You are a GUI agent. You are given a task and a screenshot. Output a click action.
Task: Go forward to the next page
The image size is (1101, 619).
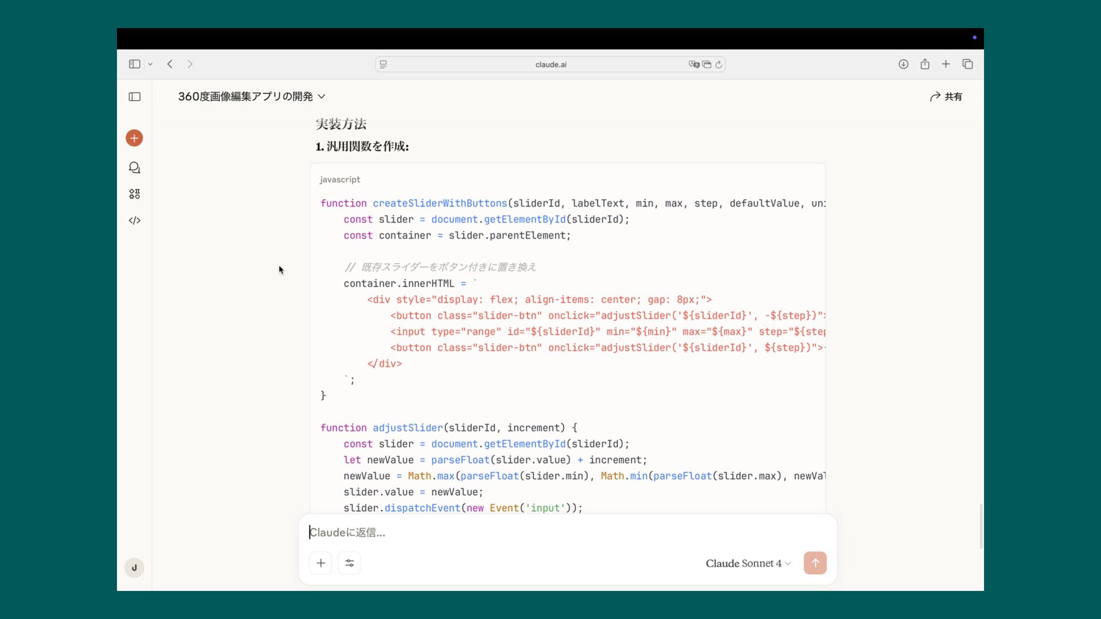pyautogui.click(x=190, y=64)
